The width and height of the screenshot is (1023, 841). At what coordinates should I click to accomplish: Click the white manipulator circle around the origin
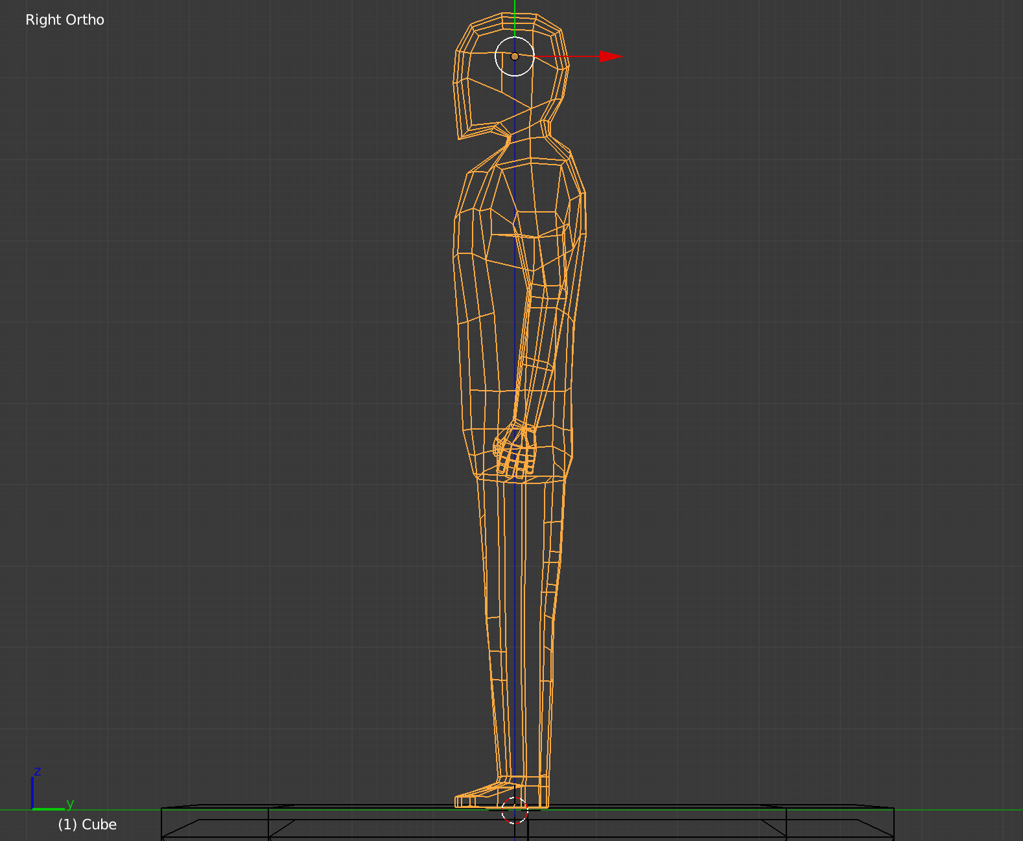tap(515, 56)
